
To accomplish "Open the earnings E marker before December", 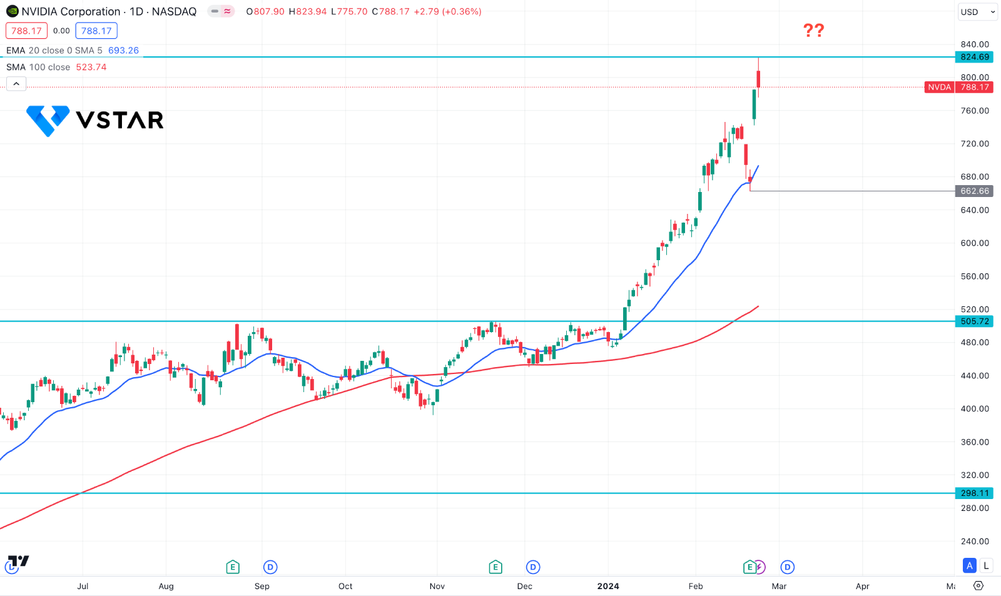I will click(x=495, y=567).
